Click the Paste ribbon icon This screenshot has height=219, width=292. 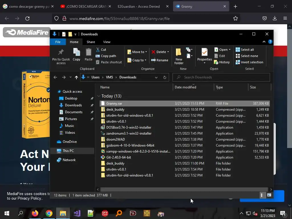(88, 52)
